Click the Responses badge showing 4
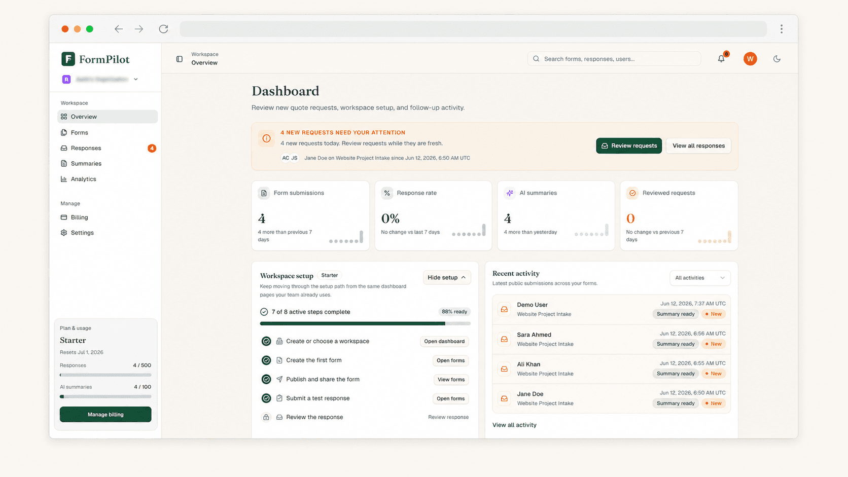The width and height of the screenshot is (848, 477). tap(152, 148)
